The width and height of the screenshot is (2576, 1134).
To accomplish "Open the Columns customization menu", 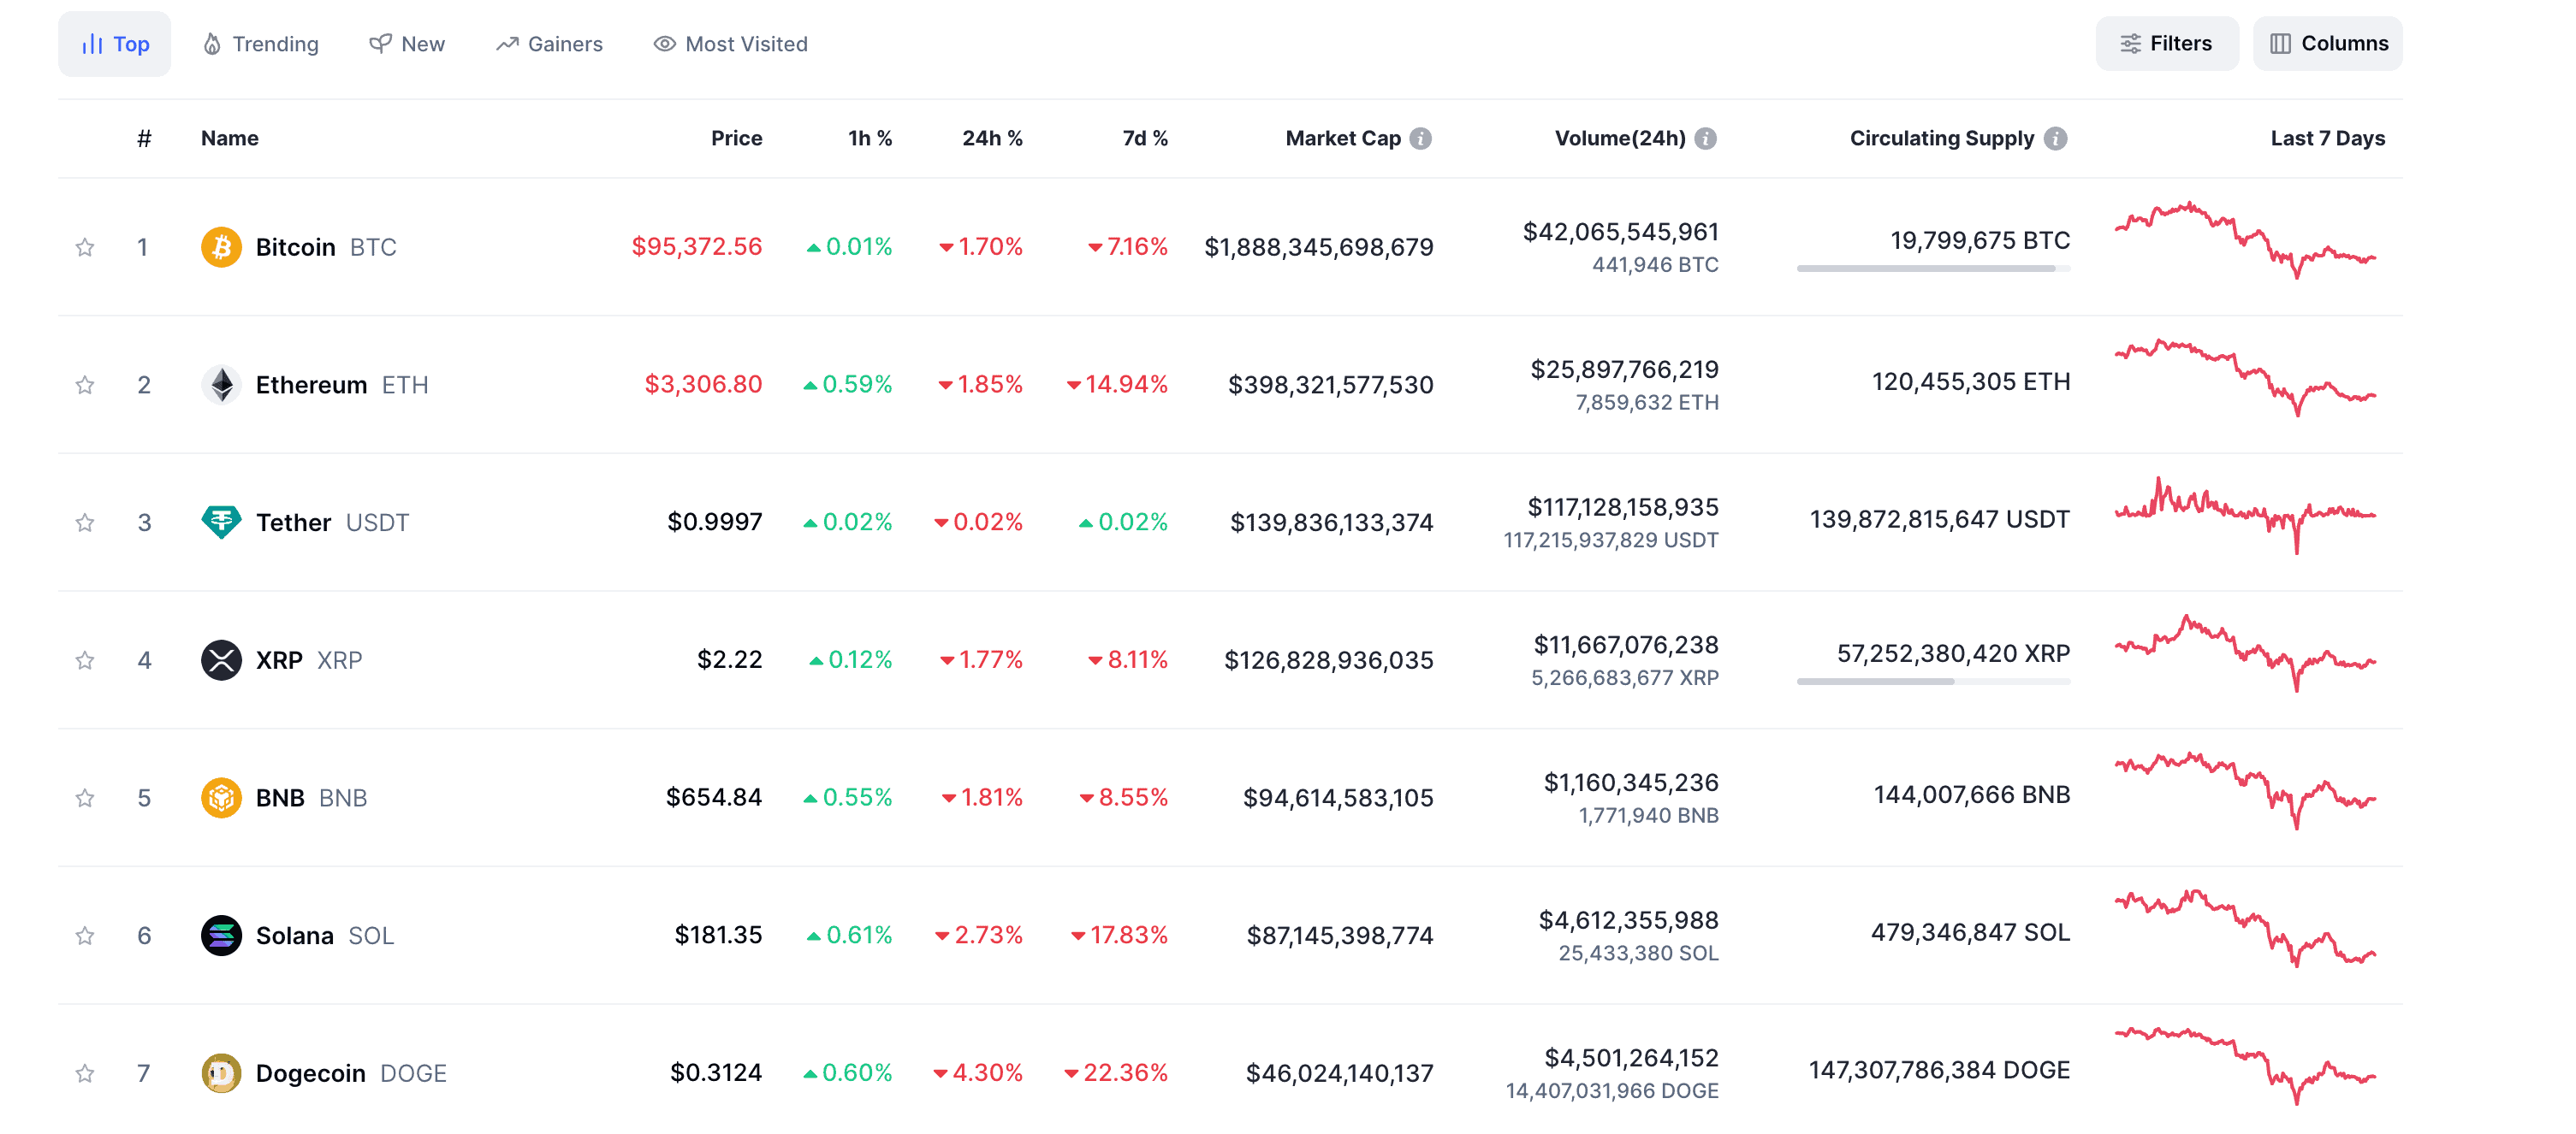I will click(x=2327, y=44).
